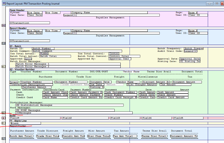Select Batch Error Messages 1 field

coord(68,64)
